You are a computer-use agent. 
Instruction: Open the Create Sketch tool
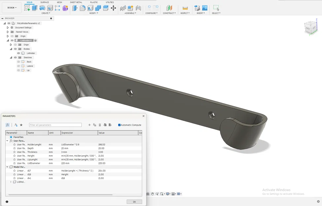pyautogui.click(x=26, y=8)
